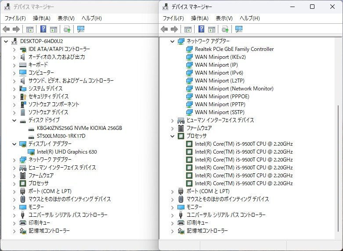Image resolution: width=343 pixels, height=251 pixels.
Task: Click action pane icon in left window toolbar
Action: point(54,29)
